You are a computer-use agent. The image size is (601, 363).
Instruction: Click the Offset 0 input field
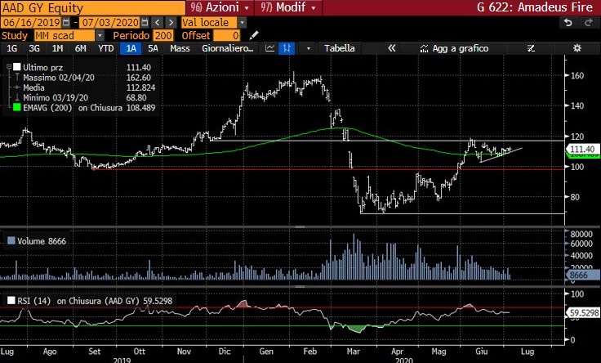coord(226,36)
